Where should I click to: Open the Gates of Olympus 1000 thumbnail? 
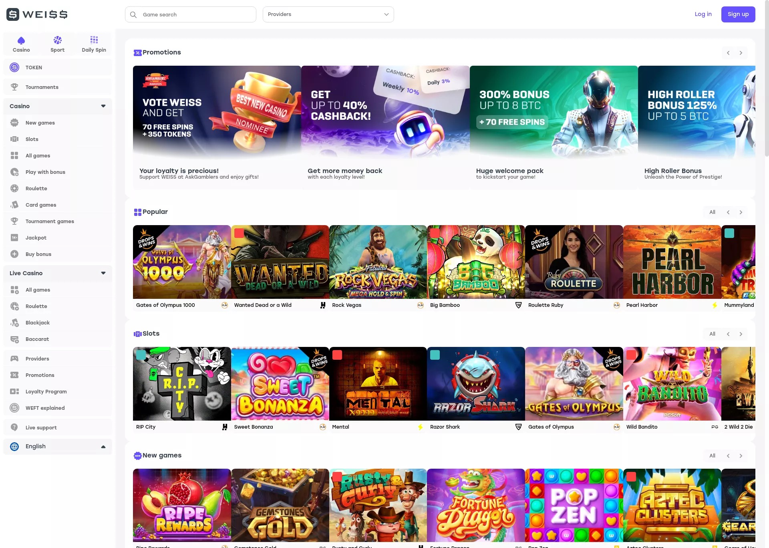[x=182, y=262]
